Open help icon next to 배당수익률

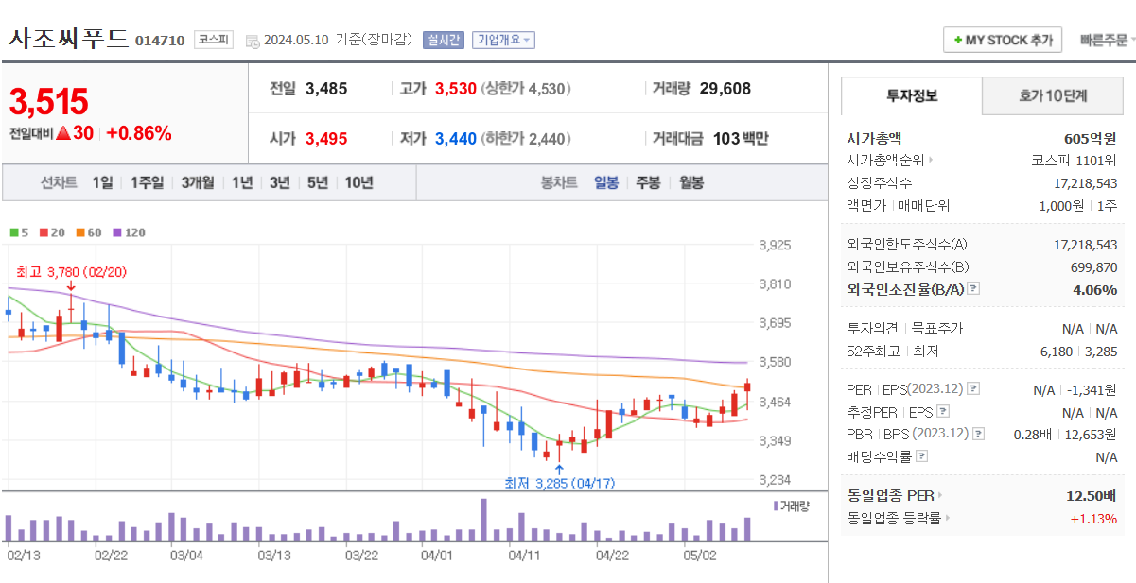[921, 457]
